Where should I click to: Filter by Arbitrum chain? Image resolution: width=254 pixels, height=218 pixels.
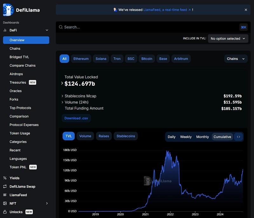coord(181,59)
